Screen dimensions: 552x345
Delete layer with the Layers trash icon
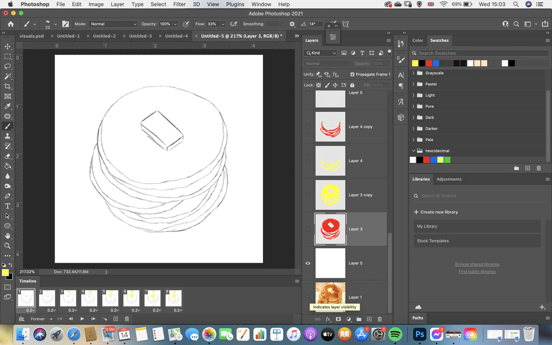(379, 319)
